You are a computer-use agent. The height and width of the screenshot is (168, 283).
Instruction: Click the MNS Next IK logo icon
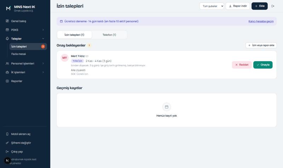8,8
